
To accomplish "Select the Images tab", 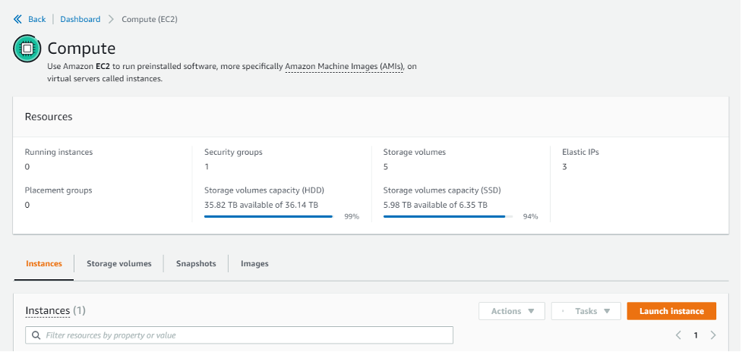I will 254,263.
